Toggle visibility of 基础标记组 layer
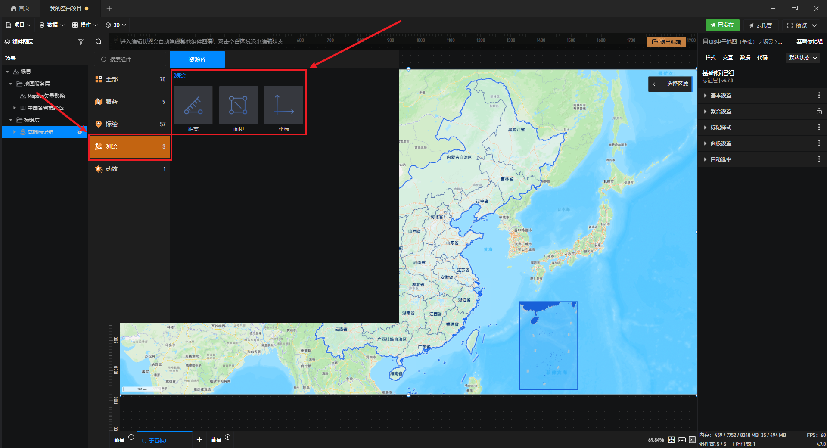This screenshot has height=448, width=827. click(80, 132)
